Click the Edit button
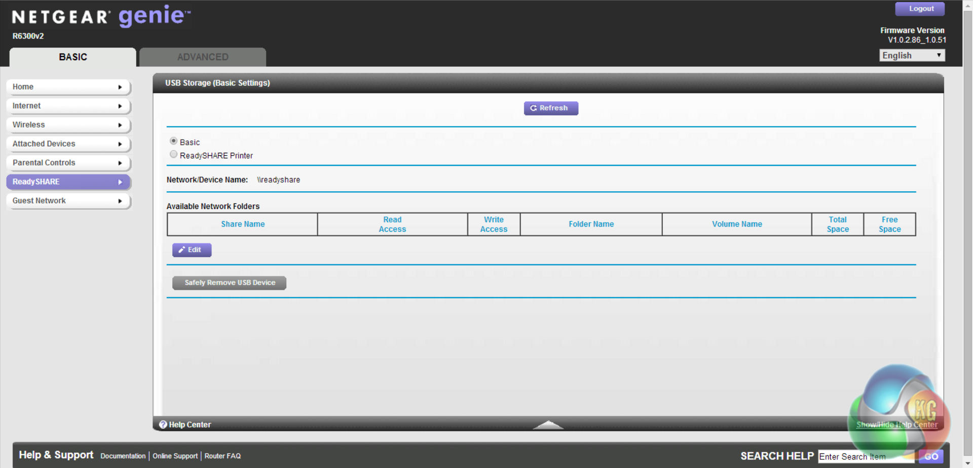The image size is (973, 468). click(x=192, y=250)
